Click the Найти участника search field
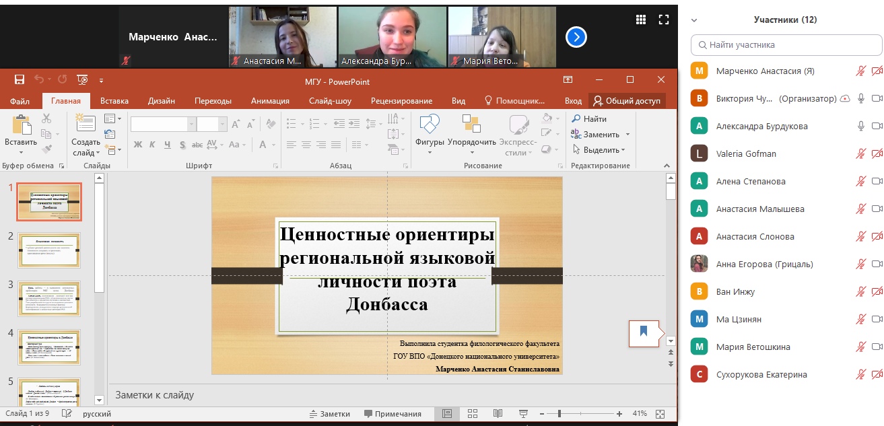Image resolution: width=884 pixels, height=426 pixels. pos(786,45)
